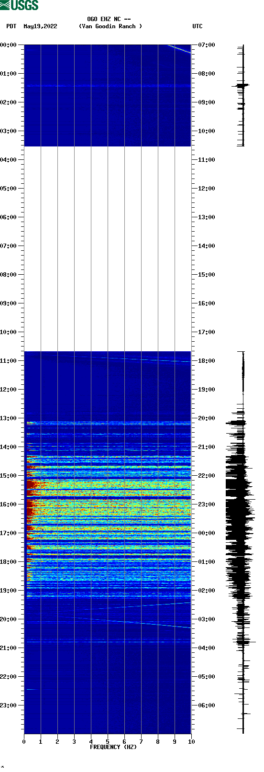
Task: Click the 21:00 PDT time label
Action: 9,648
